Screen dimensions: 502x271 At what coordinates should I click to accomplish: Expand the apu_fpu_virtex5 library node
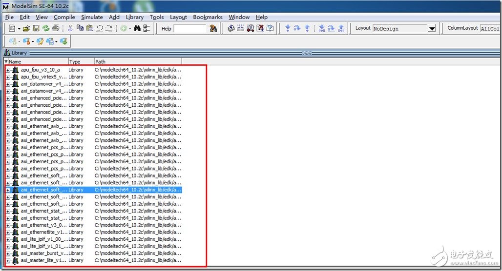(x=8, y=77)
